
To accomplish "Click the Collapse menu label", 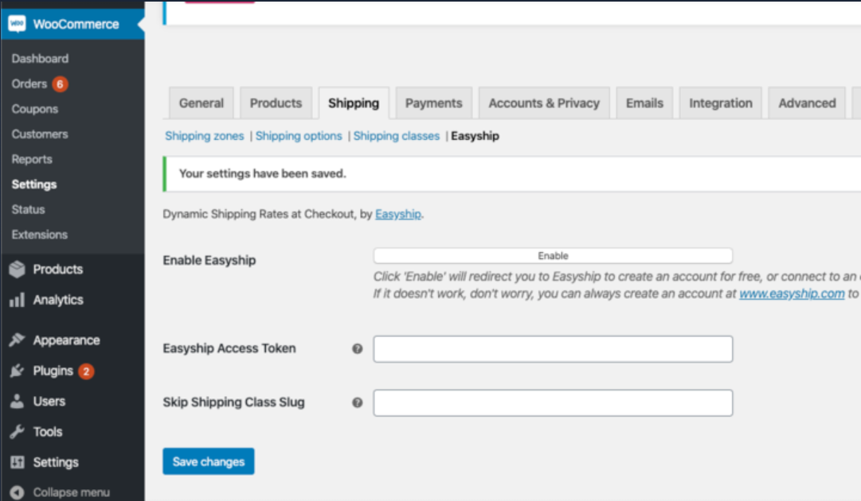I will (x=72, y=492).
